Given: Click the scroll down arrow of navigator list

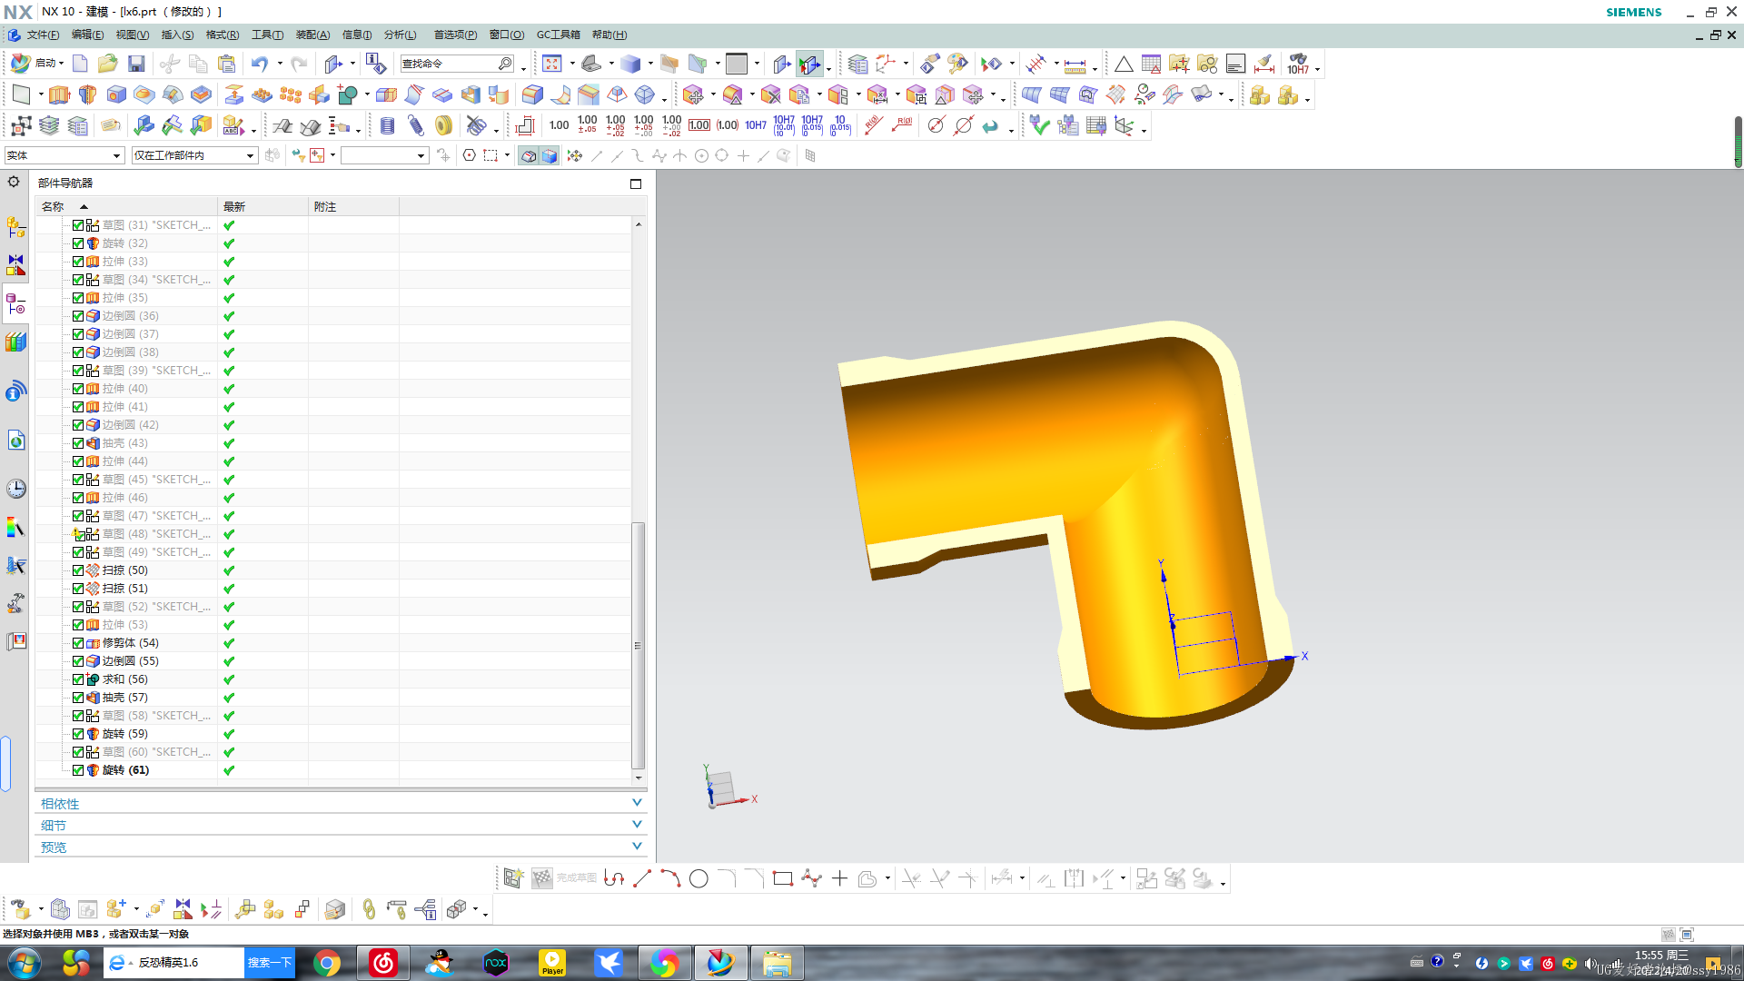Looking at the screenshot, I should click(639, 778).
